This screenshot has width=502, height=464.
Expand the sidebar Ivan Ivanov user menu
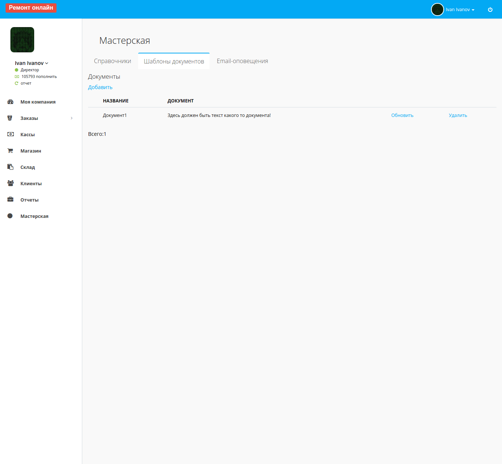point(32,63)
